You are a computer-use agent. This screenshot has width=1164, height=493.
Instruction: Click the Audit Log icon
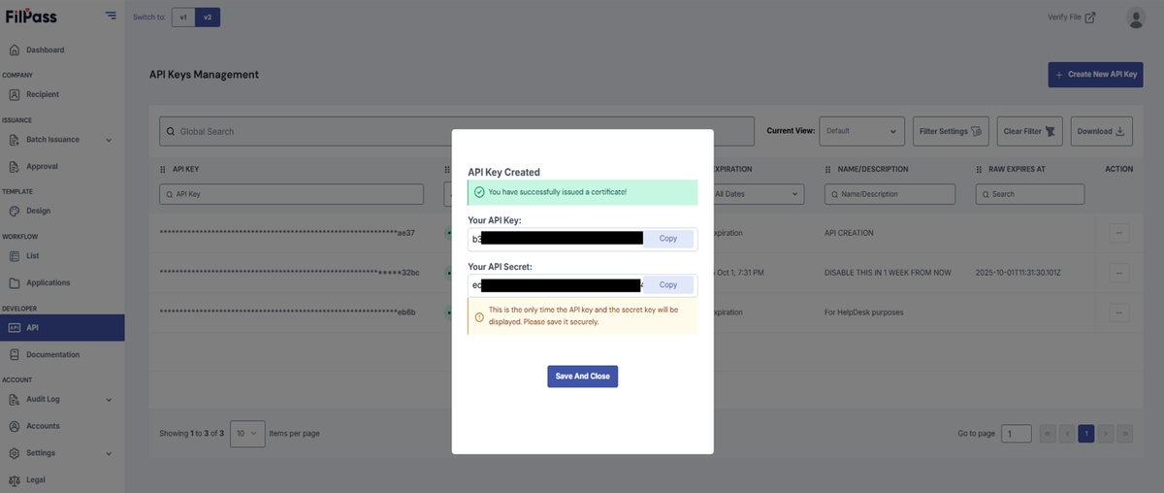[x=15, y=400]
